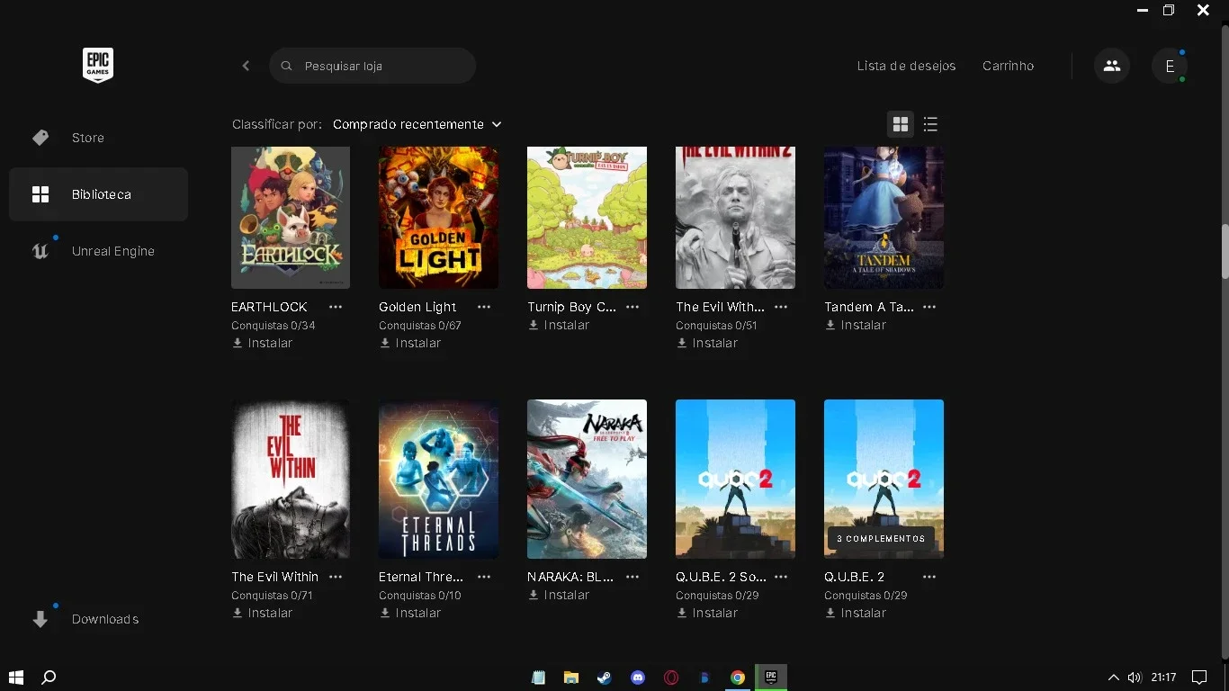
Task: Open Eternal Threads options menu
Action: 484,577
